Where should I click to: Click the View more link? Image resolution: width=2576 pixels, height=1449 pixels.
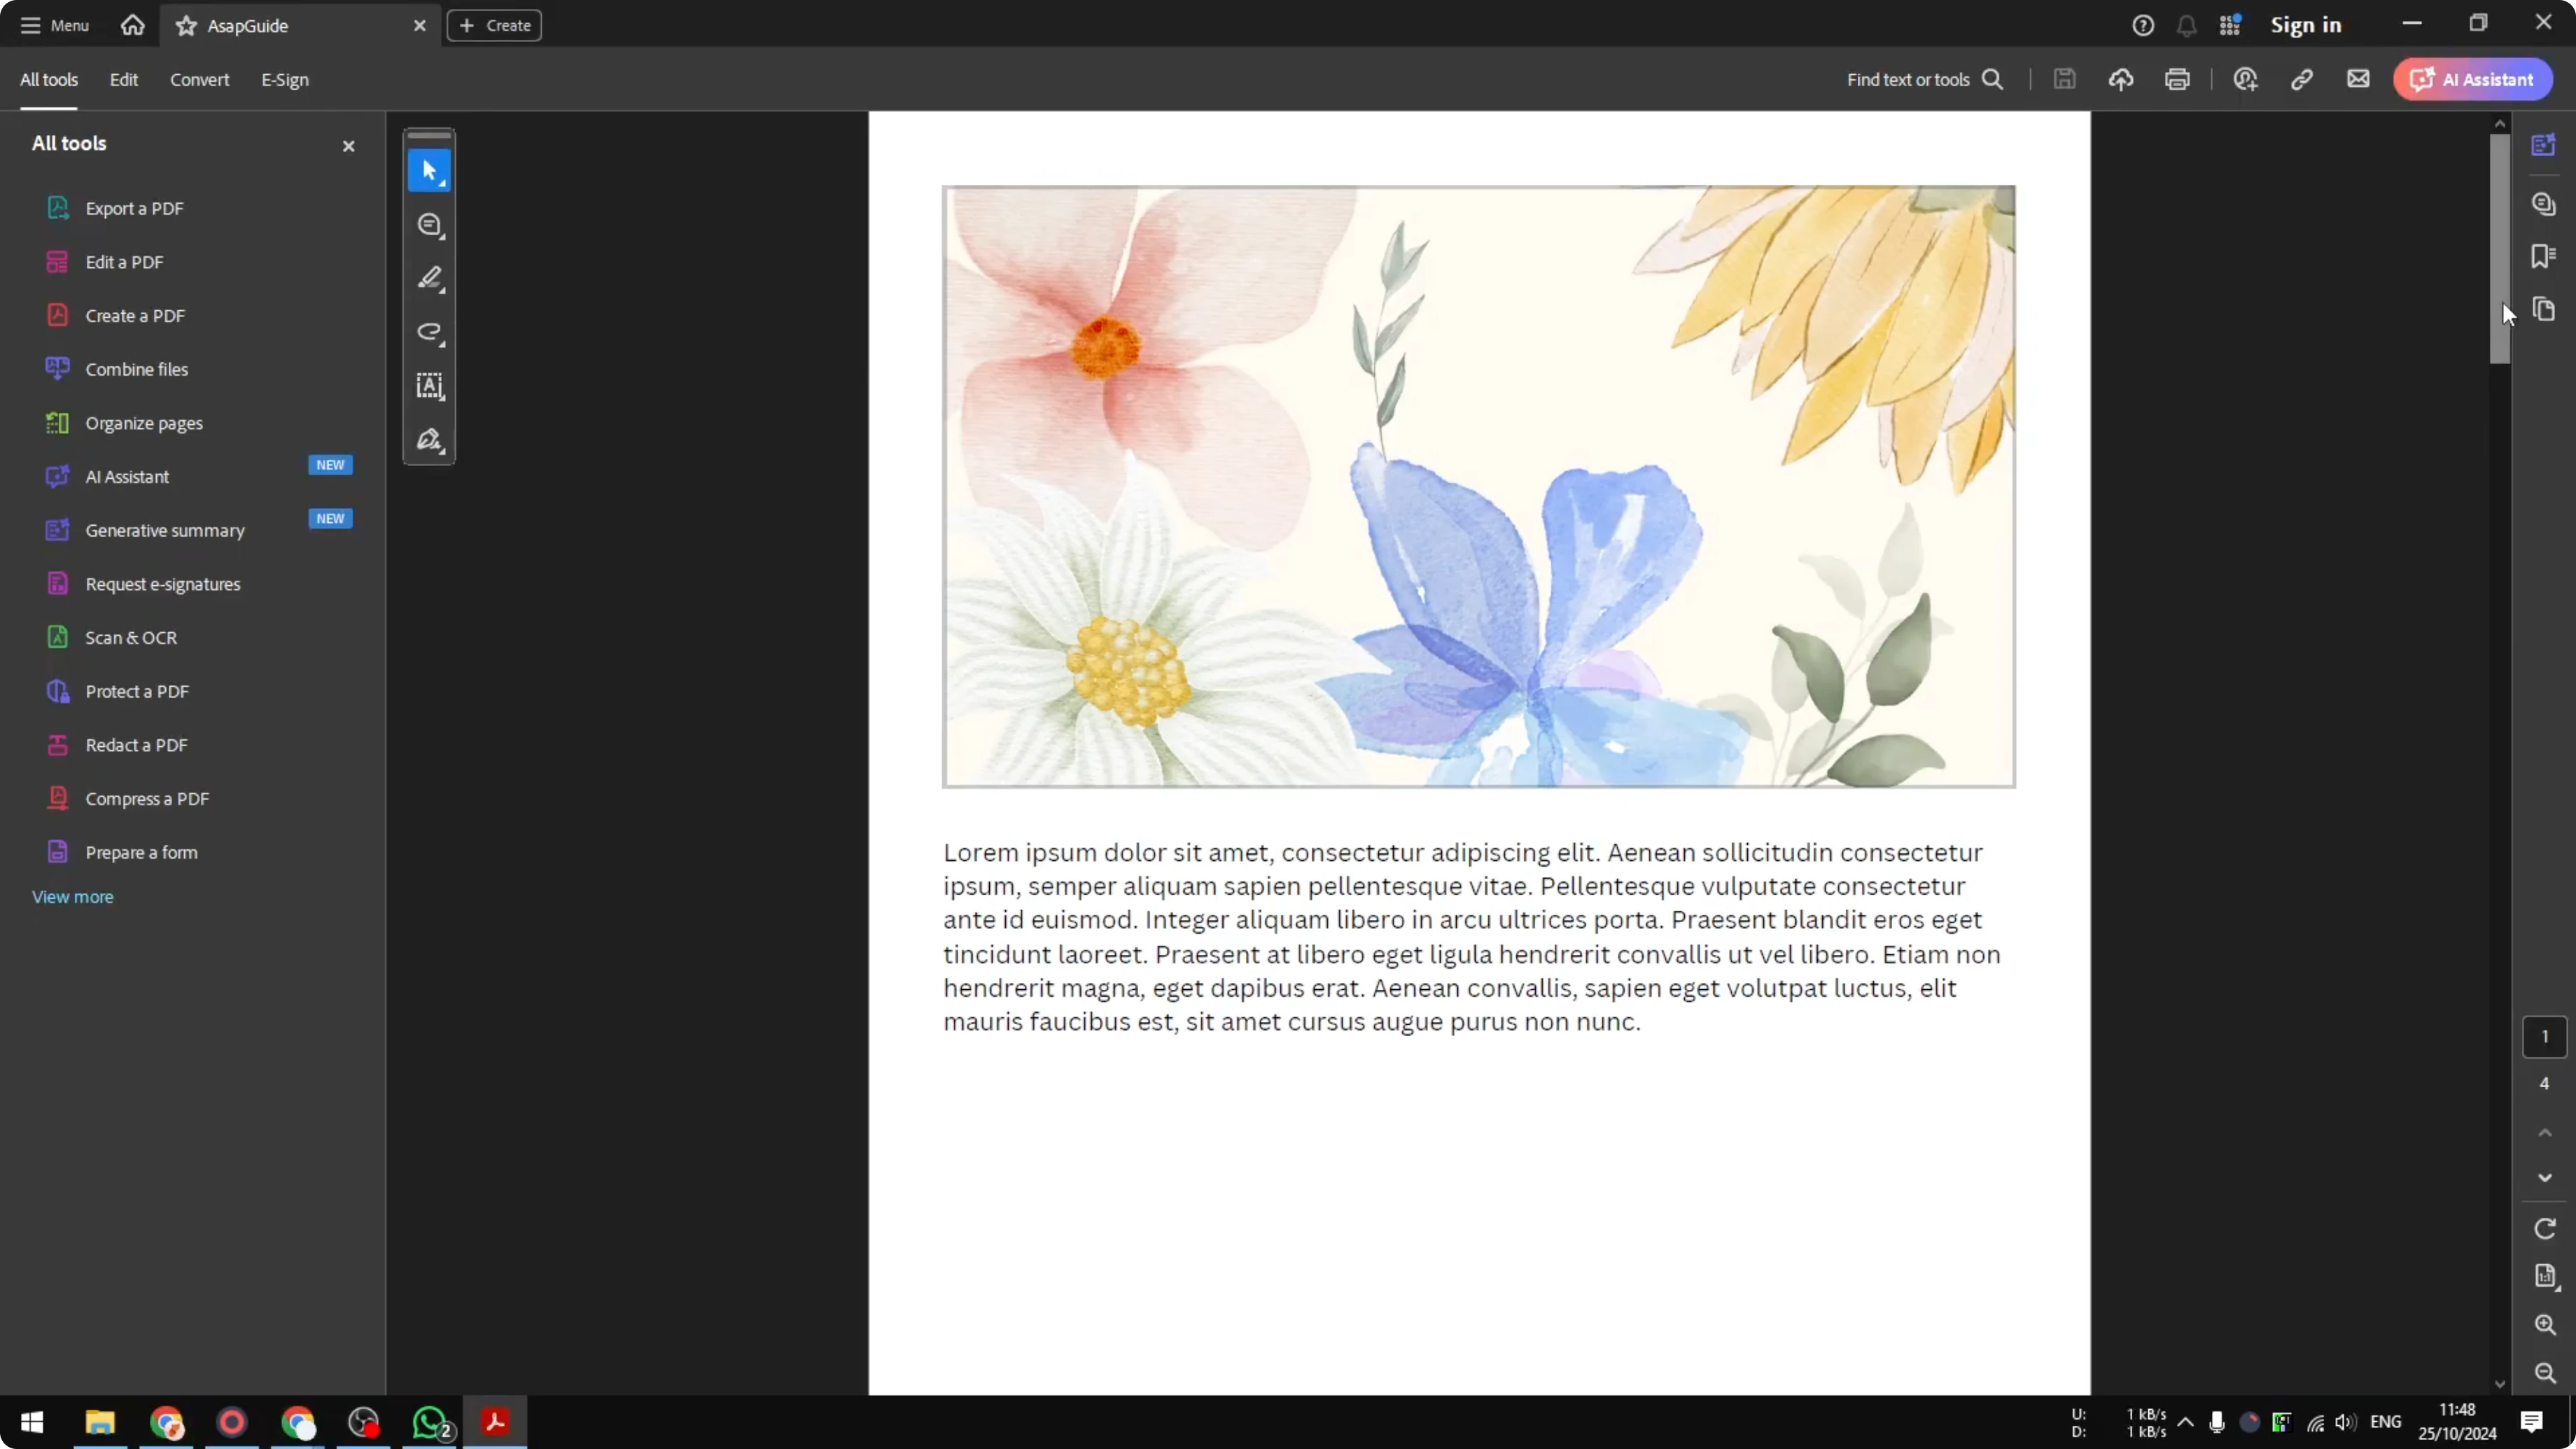72,897
